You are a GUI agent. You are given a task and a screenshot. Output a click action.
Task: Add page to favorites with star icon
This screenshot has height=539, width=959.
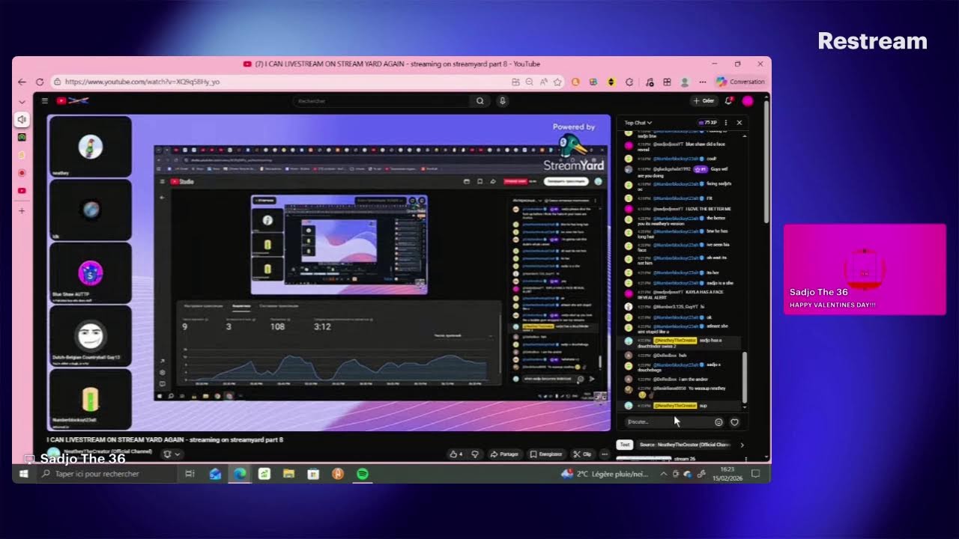pyautogui.click(x=557, y=82)
